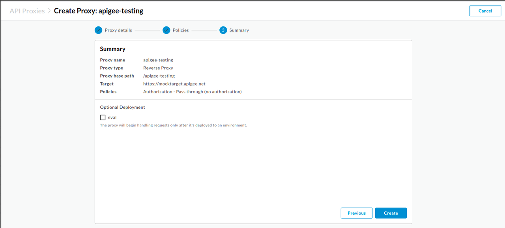Click the 'Authorization - Pass through' policy value
The height and width of the screenshot is (228, 505).
(x=193, y=92)
